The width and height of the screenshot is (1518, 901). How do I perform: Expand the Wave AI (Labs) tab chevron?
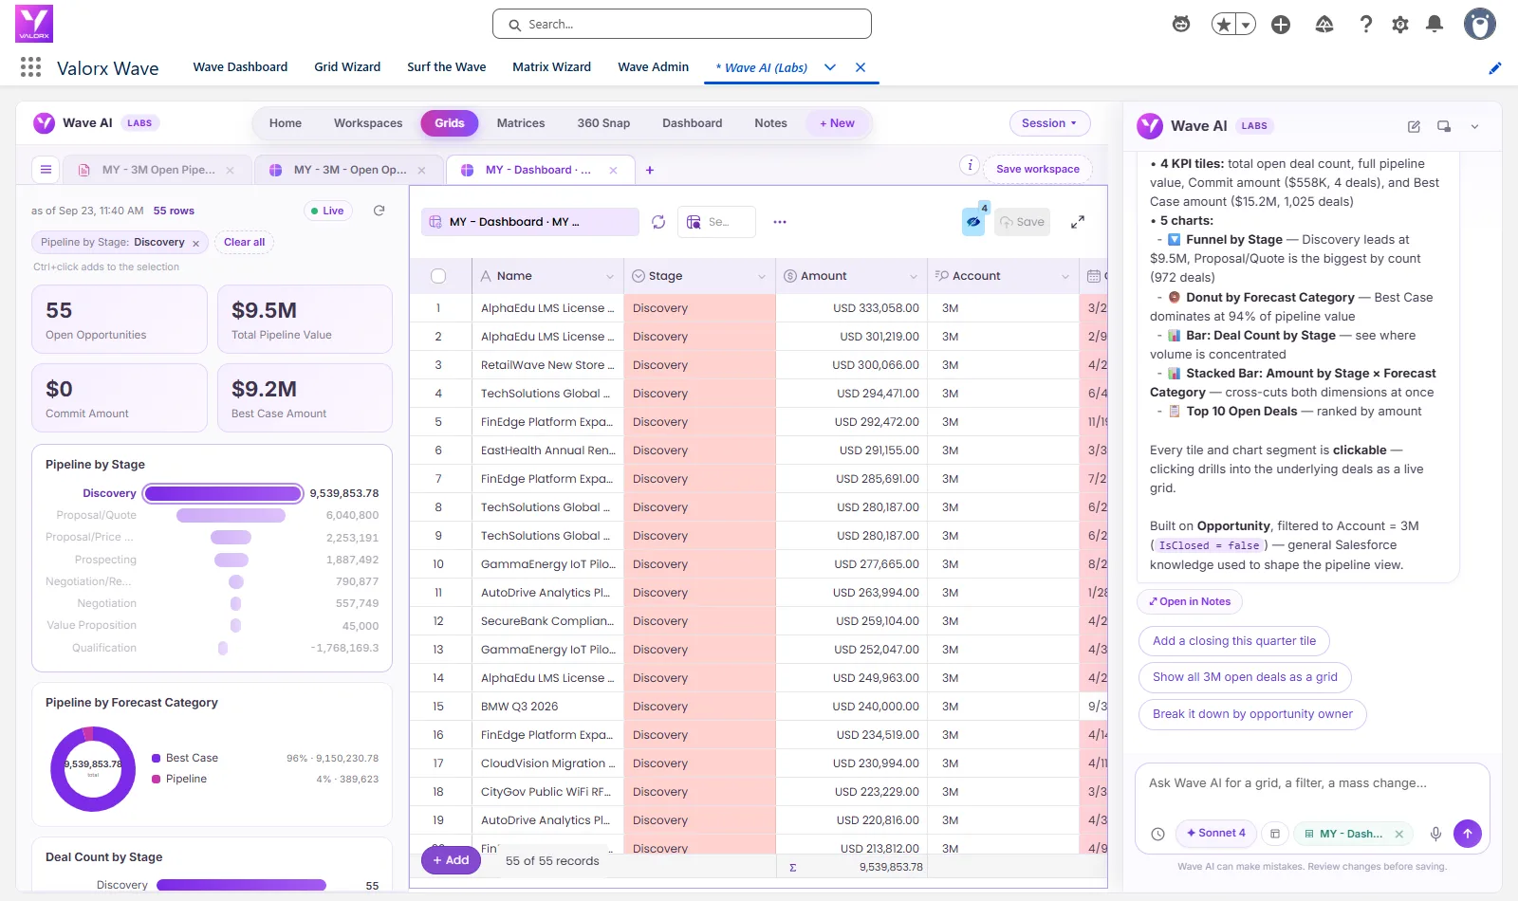point(830,67)
